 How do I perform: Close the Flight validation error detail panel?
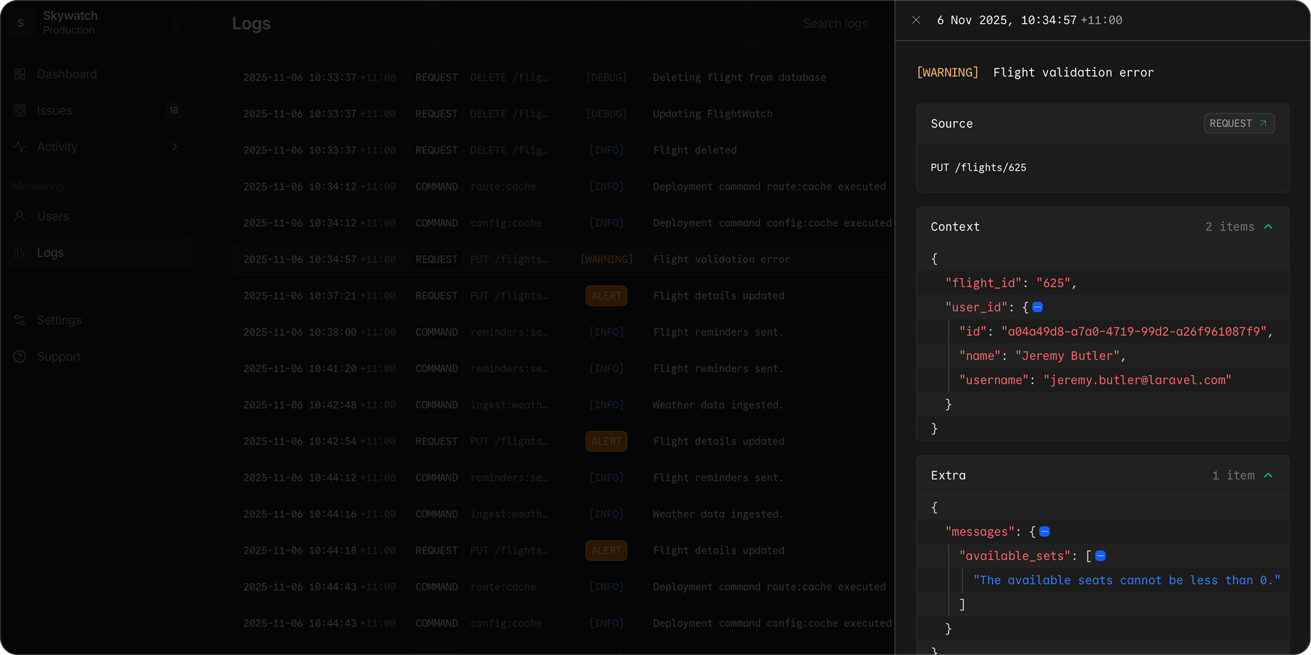916,20
